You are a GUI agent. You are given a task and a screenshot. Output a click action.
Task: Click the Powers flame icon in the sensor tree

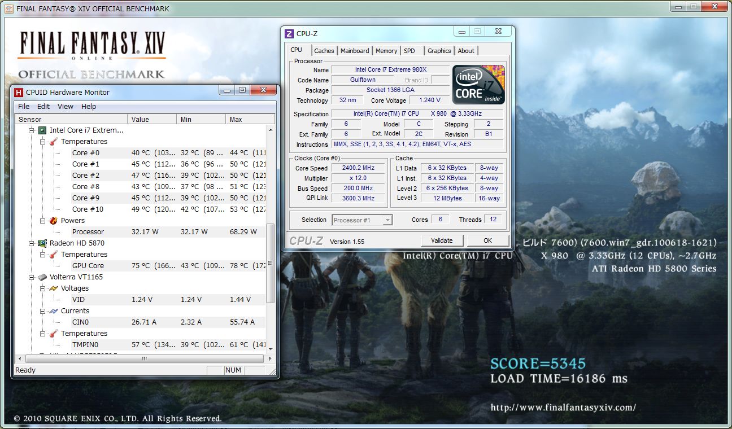(54, 221)
